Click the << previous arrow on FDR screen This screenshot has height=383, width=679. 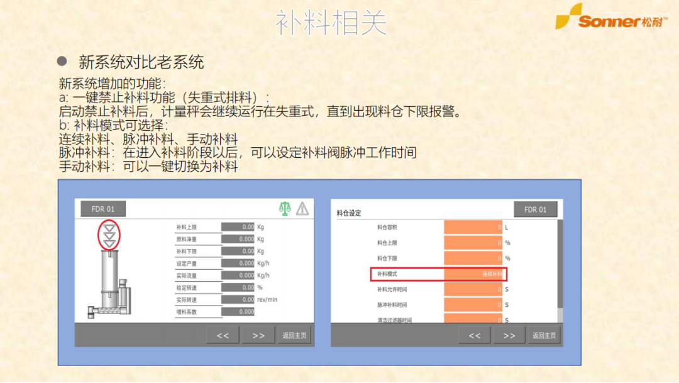click(x=223, y=335)
